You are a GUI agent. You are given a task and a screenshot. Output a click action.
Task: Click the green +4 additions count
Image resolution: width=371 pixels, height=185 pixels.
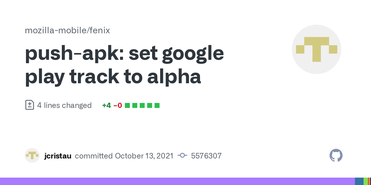click(x=106, y=105)
